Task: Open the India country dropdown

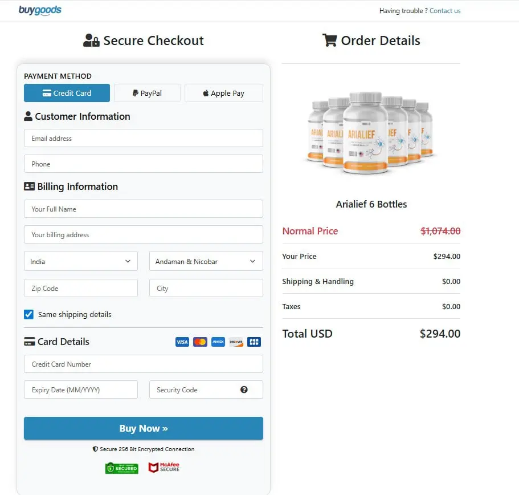Action: click(80, 261)
